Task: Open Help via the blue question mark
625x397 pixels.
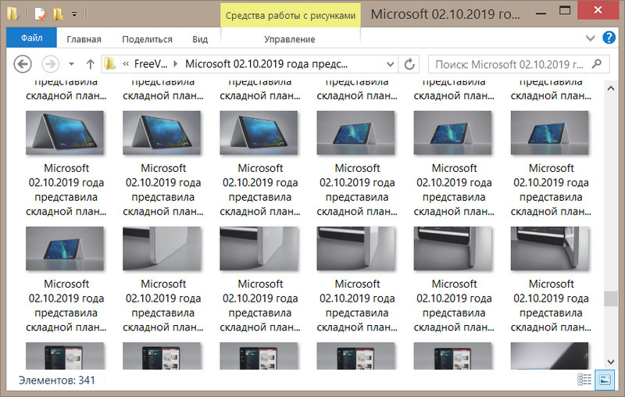Action: coord(609,38)
